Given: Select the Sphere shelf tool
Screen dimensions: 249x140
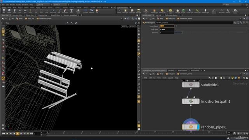Looking at the screenshot, I should (9, 11).
